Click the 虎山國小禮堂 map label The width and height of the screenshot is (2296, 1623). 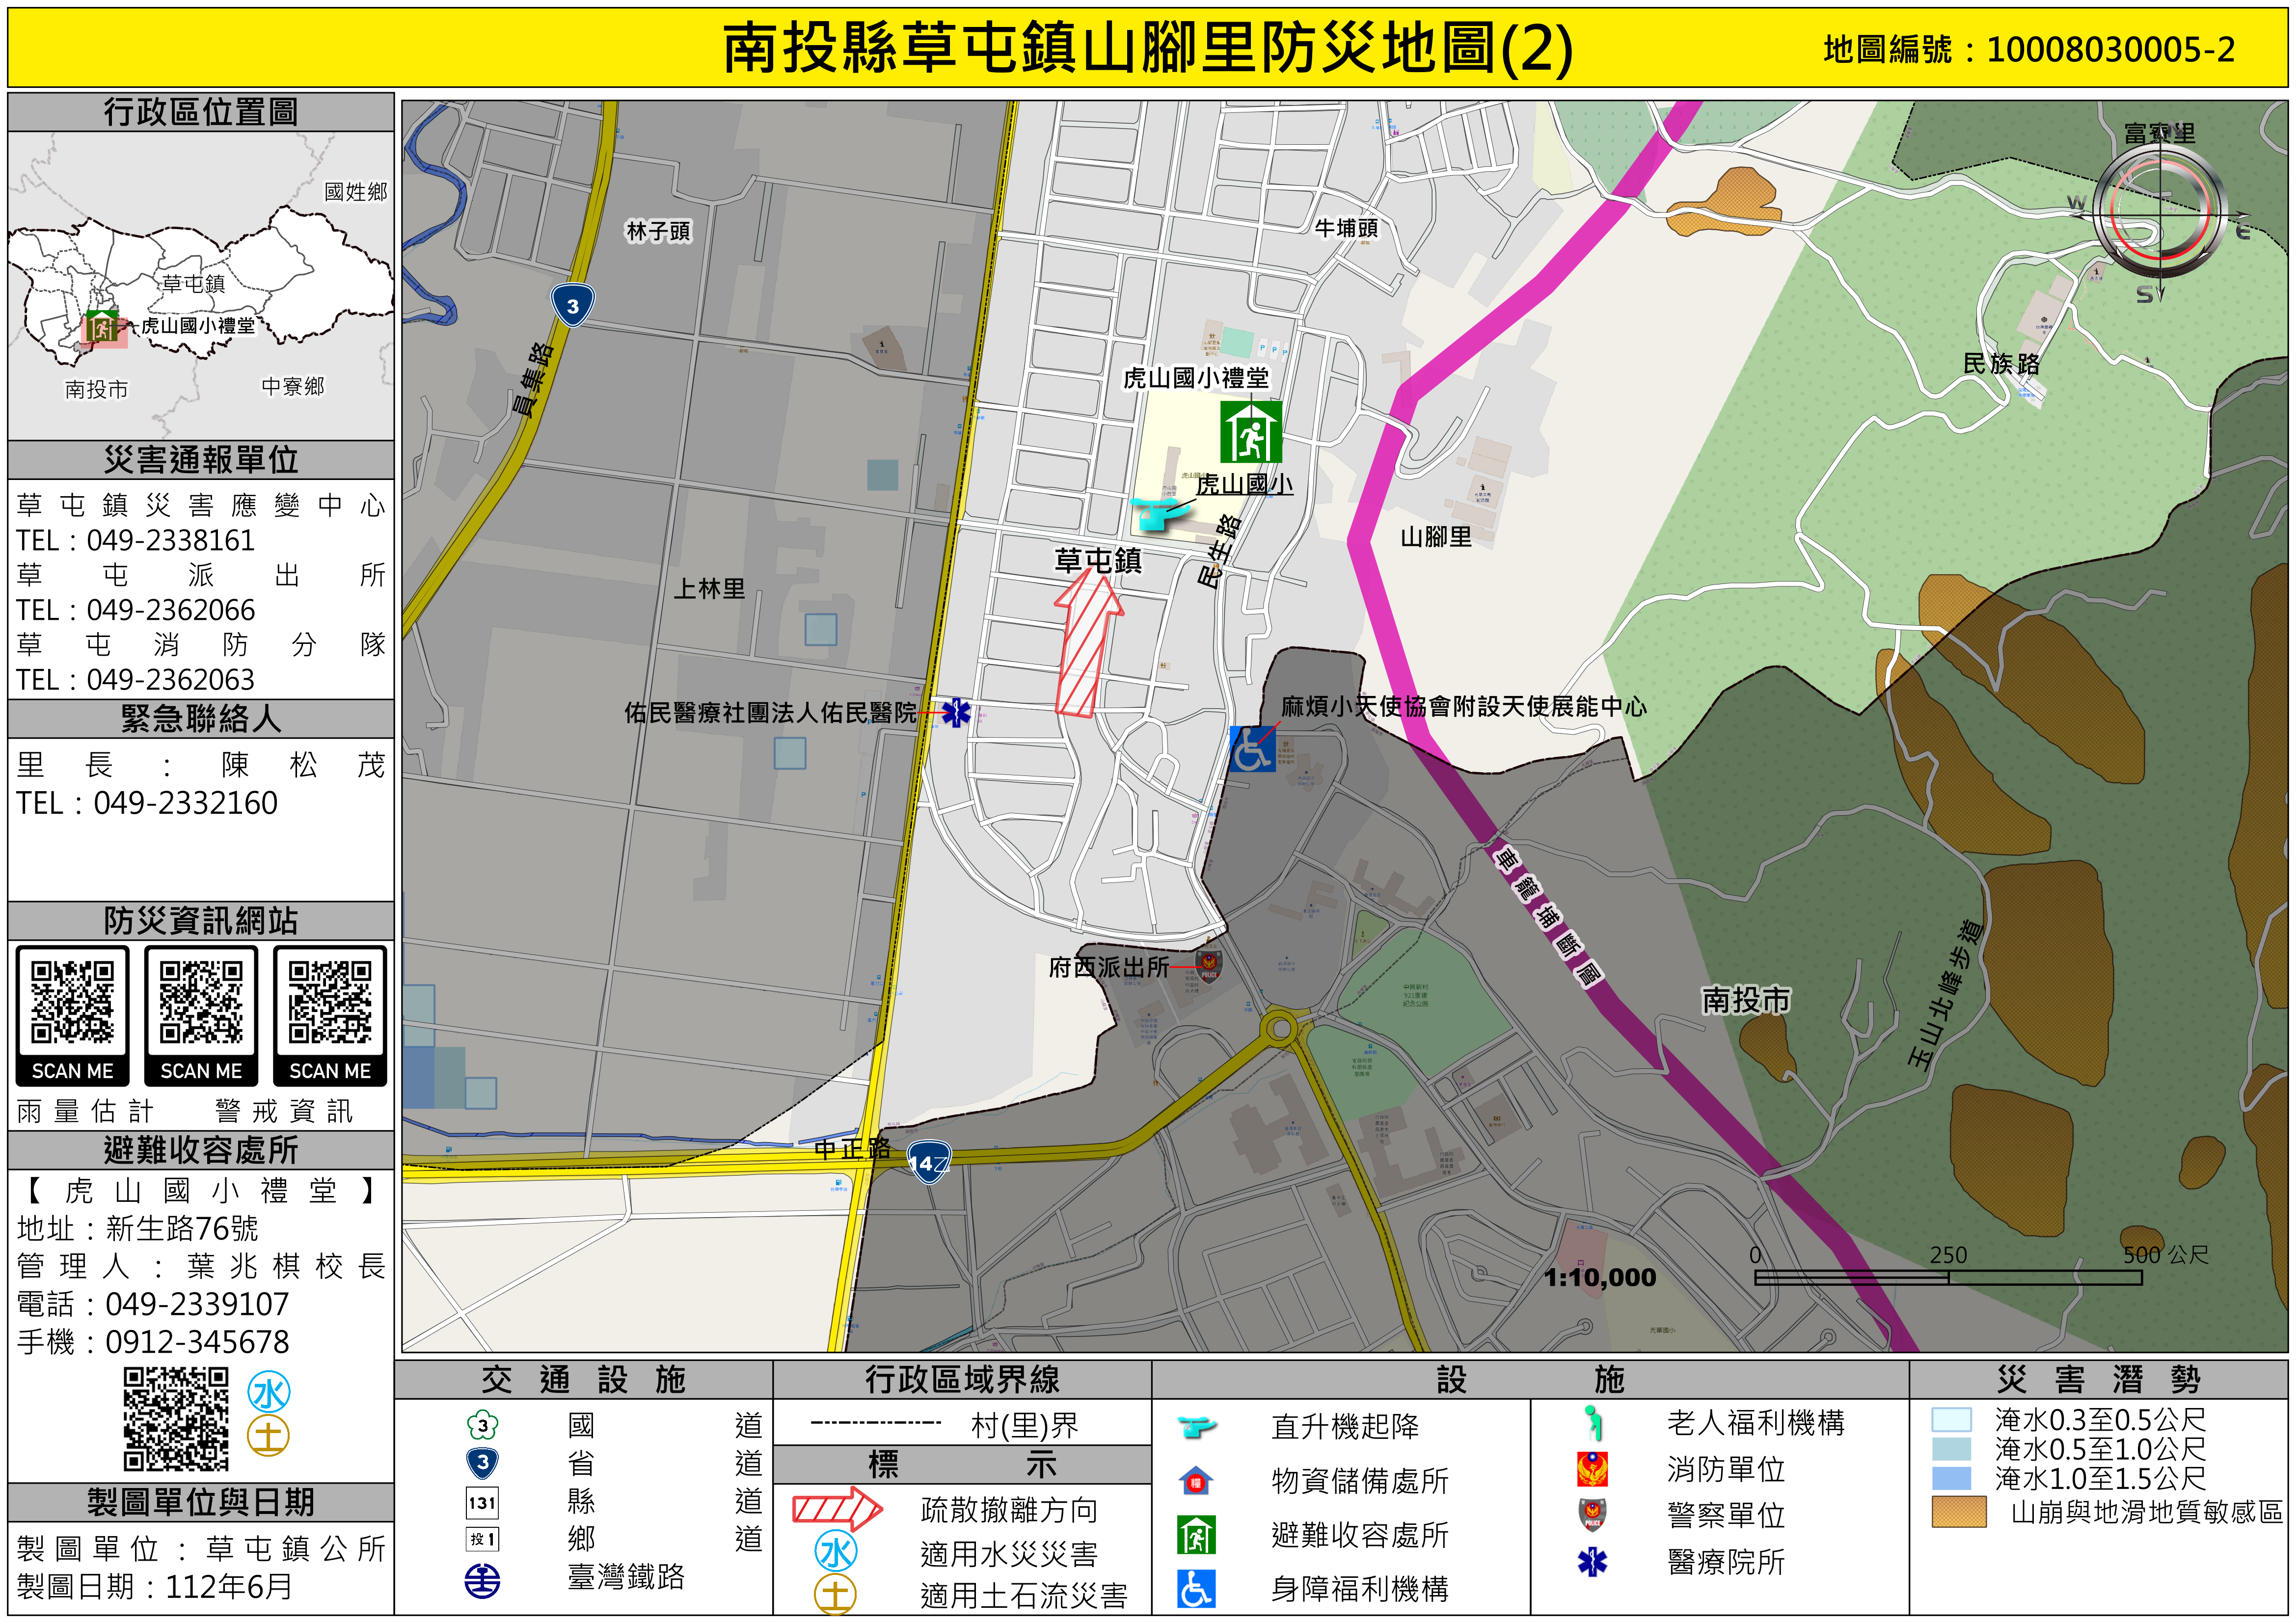click(x=1195, y=378)
